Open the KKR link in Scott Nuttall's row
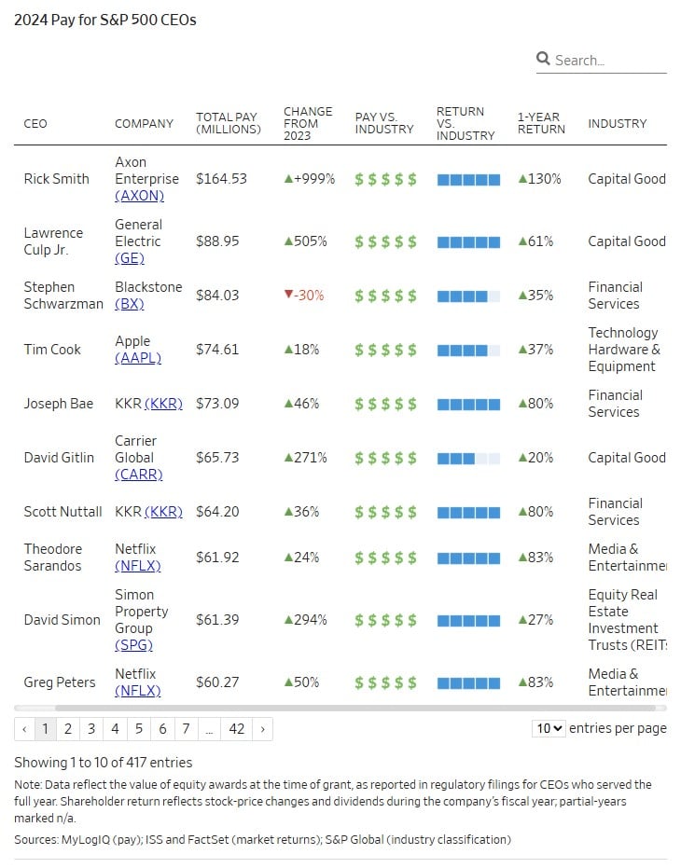 click(163, 512)
